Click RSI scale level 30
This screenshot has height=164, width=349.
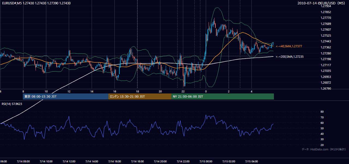pos(322,139)
